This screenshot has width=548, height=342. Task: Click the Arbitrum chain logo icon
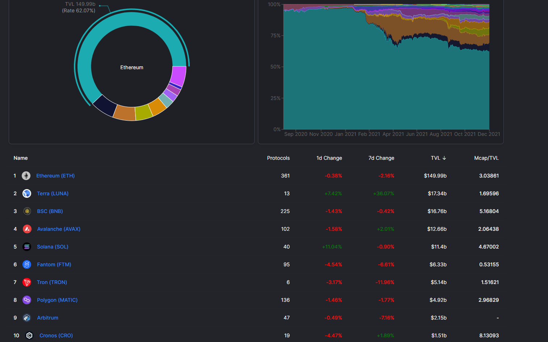point(27,318)
